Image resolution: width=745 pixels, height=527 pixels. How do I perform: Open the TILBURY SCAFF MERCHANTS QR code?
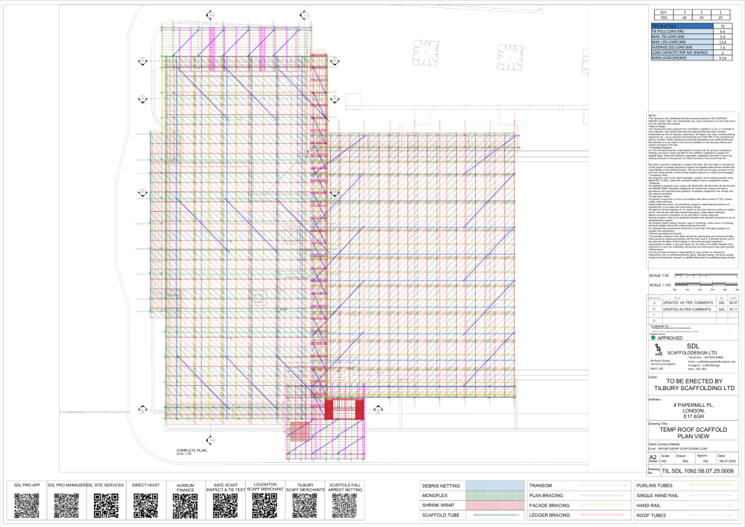305,506
